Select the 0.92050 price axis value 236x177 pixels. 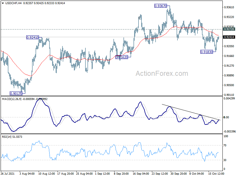tap(229, 46)
